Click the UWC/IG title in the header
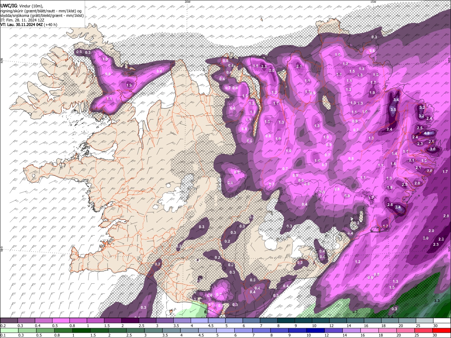451x338 pixels. click(8, 6)
